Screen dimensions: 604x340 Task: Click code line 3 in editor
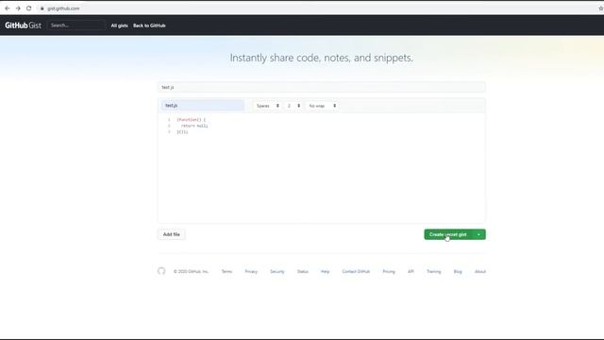(182, 132)
